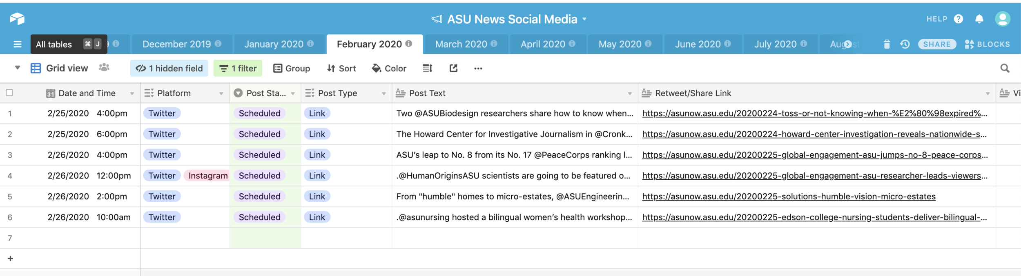Open toss-or-not-knowing asunow link

814,113
